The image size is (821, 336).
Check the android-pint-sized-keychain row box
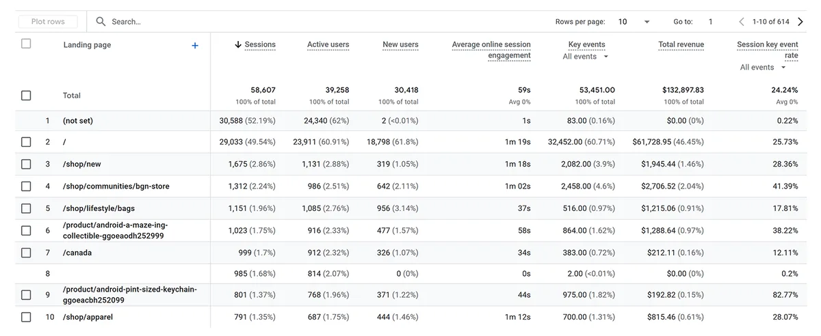pyautogui.click(x=26, y=295)
